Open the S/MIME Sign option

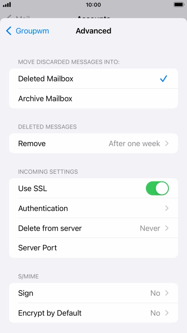pos(93,293)
